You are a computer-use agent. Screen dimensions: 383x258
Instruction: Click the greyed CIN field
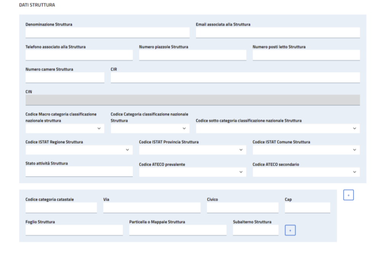coord(193,100)
